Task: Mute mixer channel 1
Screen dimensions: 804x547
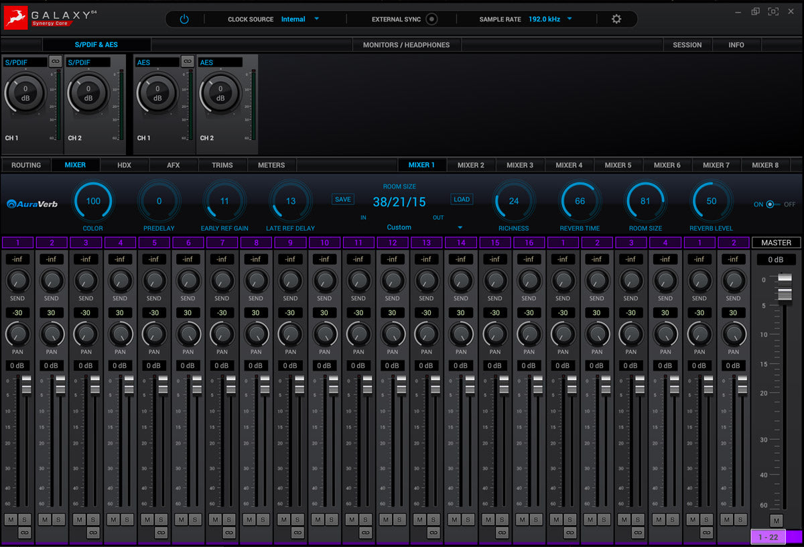Action: [x=11, y=520]
